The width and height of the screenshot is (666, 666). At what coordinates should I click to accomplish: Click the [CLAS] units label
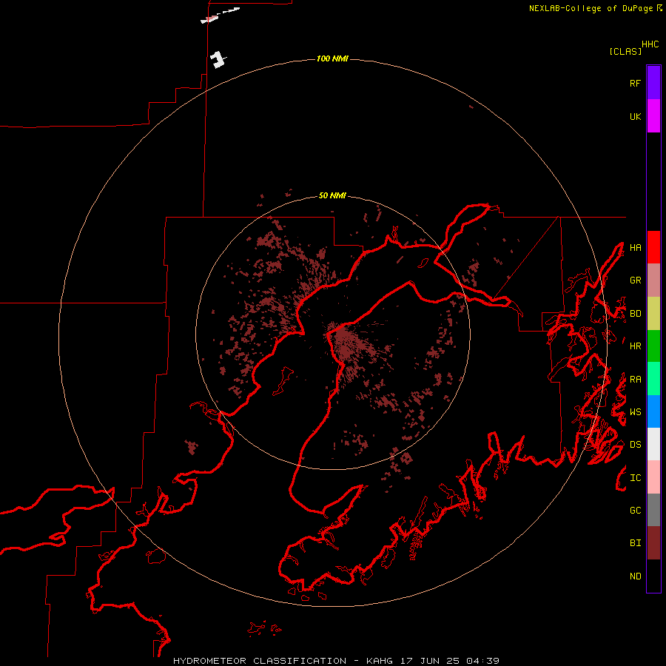[x=625, y=51]
